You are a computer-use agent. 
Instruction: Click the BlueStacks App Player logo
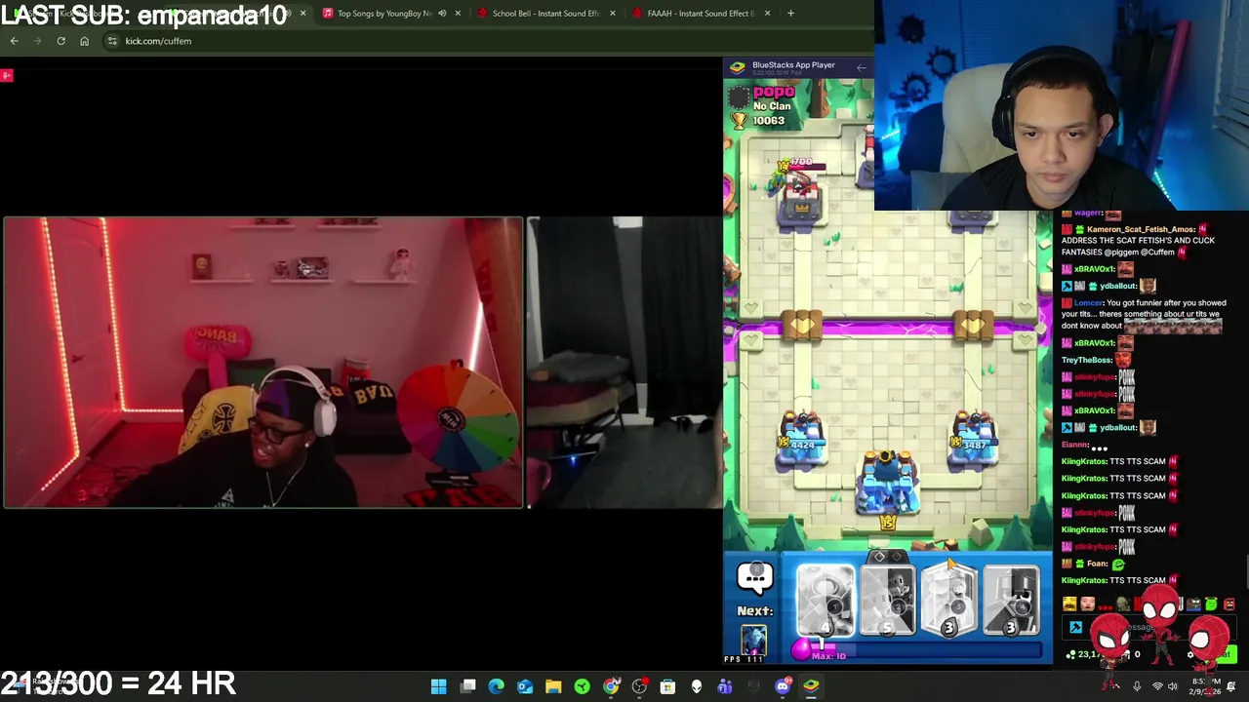(x=738, y=66)
